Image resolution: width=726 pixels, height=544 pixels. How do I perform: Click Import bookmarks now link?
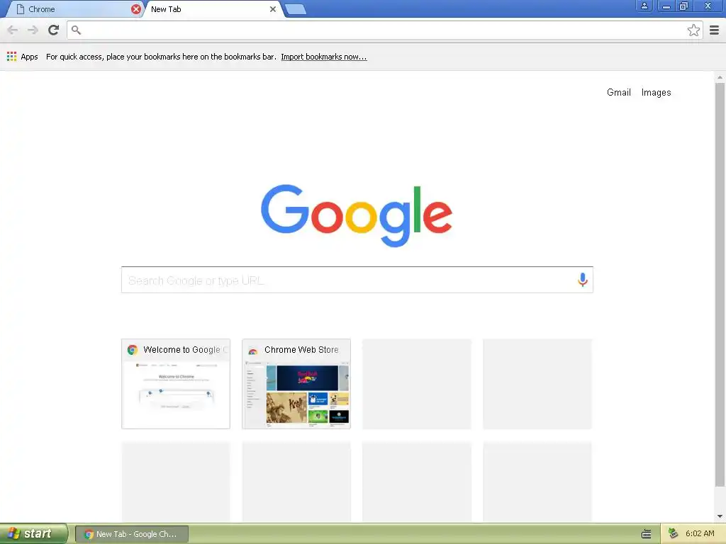point(323,57)
